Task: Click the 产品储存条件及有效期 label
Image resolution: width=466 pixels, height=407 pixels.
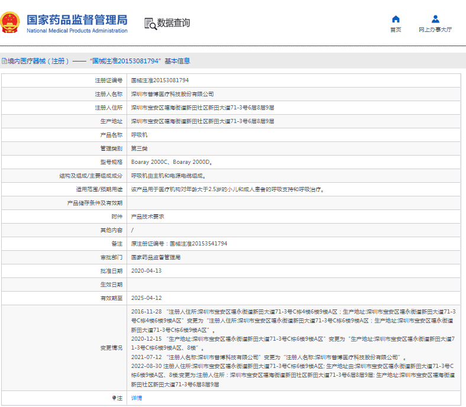Action: click(95, 203)
